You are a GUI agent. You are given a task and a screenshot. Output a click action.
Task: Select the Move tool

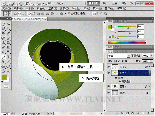8,24
